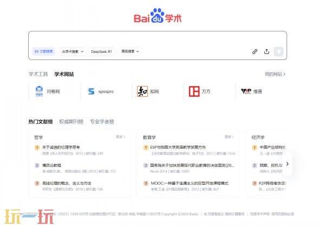Image resolution: width=325 pixels, height=227 pixels.
Task: Click the spsspro logo icon
Action: click(x=91, y=91)
